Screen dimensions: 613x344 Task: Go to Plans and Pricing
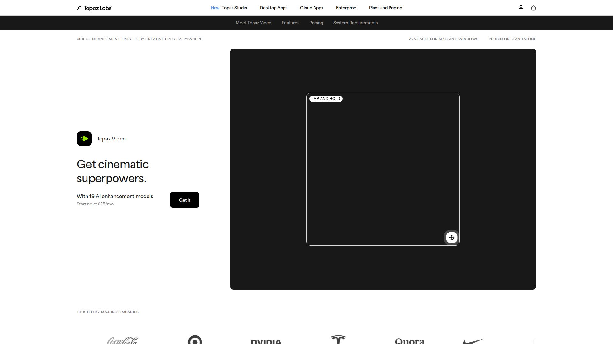[x=385, y=8]
